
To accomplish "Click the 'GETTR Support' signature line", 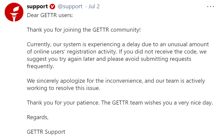I will point(46,132).
